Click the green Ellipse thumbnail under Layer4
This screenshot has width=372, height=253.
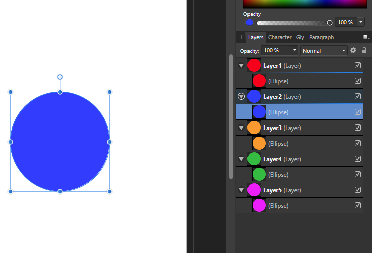259,175
